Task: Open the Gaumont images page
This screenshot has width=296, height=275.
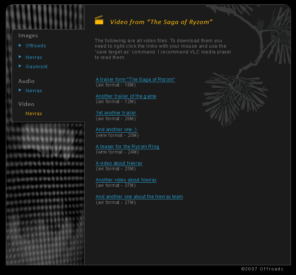Action: (36, 66)
